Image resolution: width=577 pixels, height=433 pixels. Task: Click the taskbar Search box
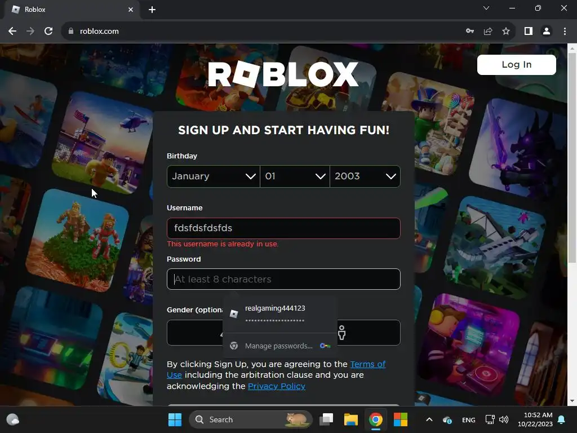click(250, 419)
